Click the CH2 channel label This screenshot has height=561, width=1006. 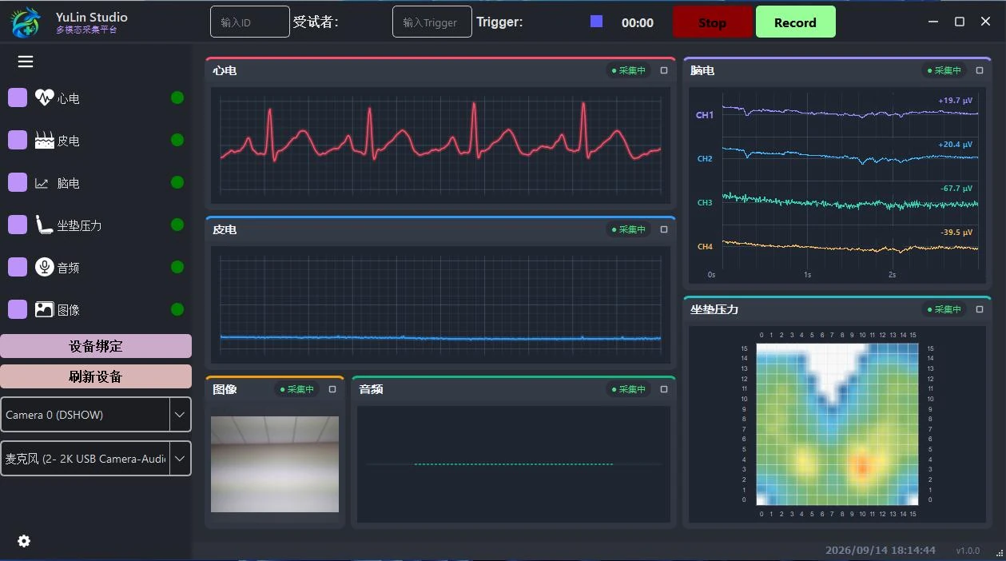click(705, 159)
